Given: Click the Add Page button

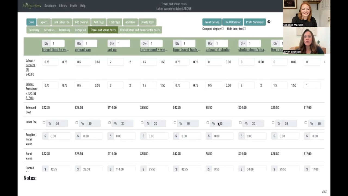Looking at the screenshot, I should pyautogui.click(x=99, y=22).
